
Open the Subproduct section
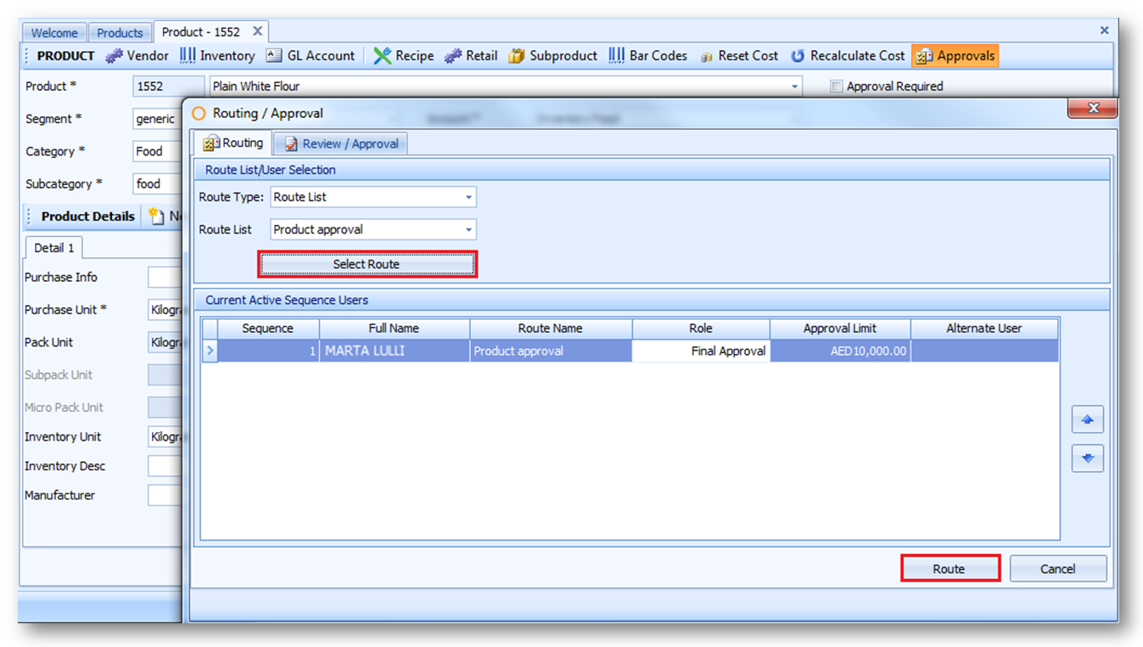[516, 56]
